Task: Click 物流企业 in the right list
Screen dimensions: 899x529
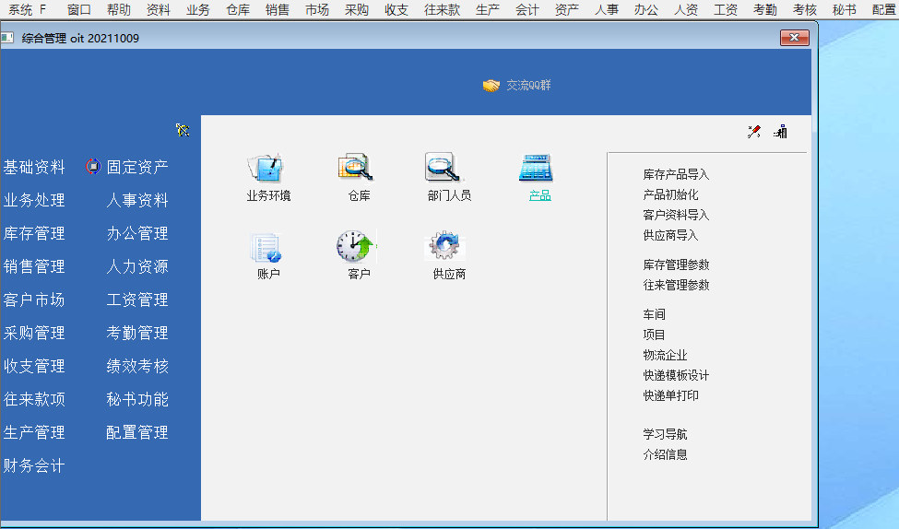Action: (x=665, y=355)
